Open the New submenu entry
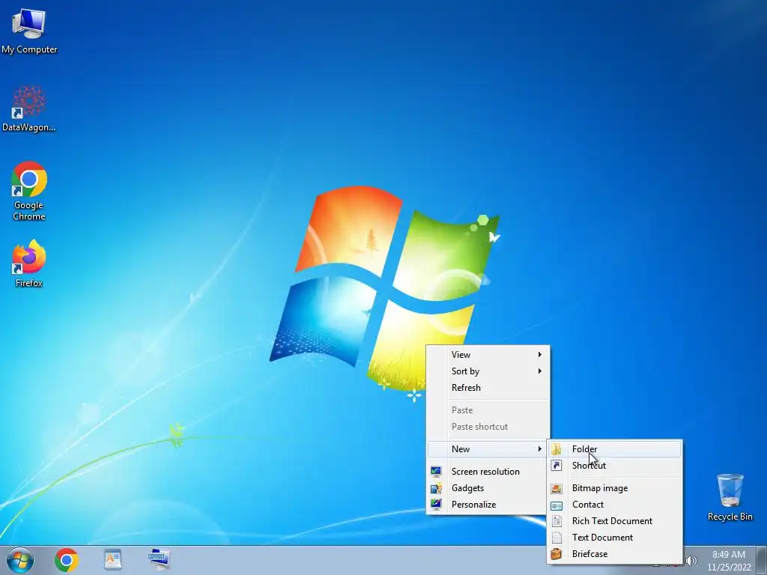The image size is (767, 575). [488, 449]
